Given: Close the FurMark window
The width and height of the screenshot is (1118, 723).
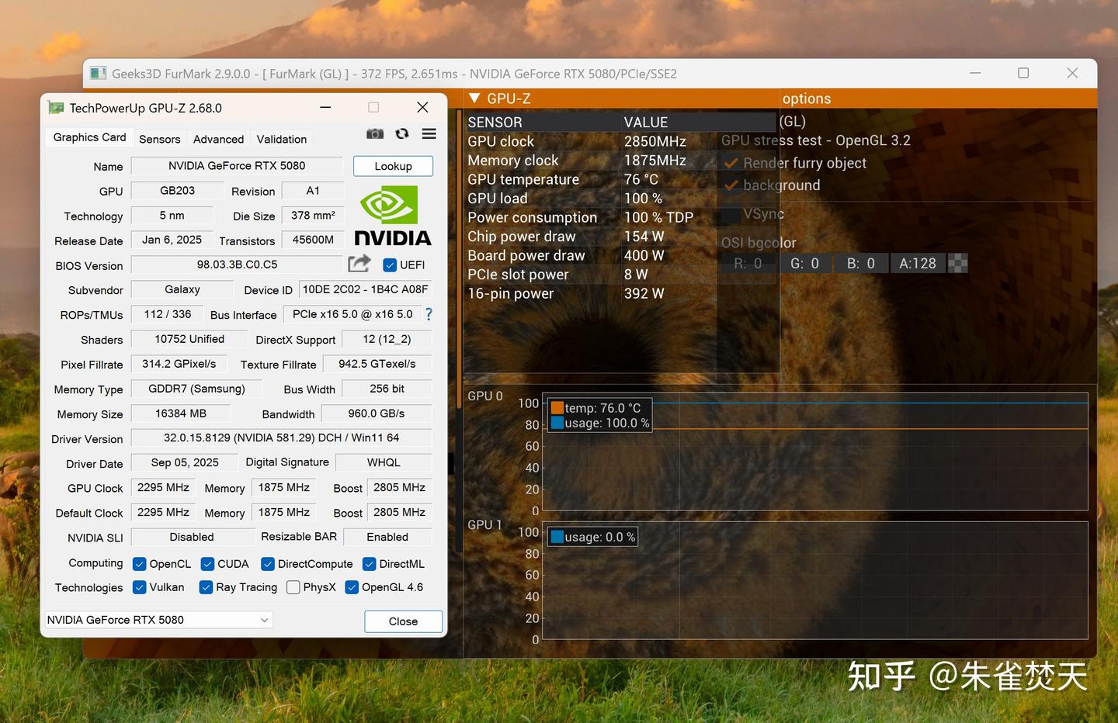Looking at the screenshot, I should [x=1072, y=73].
